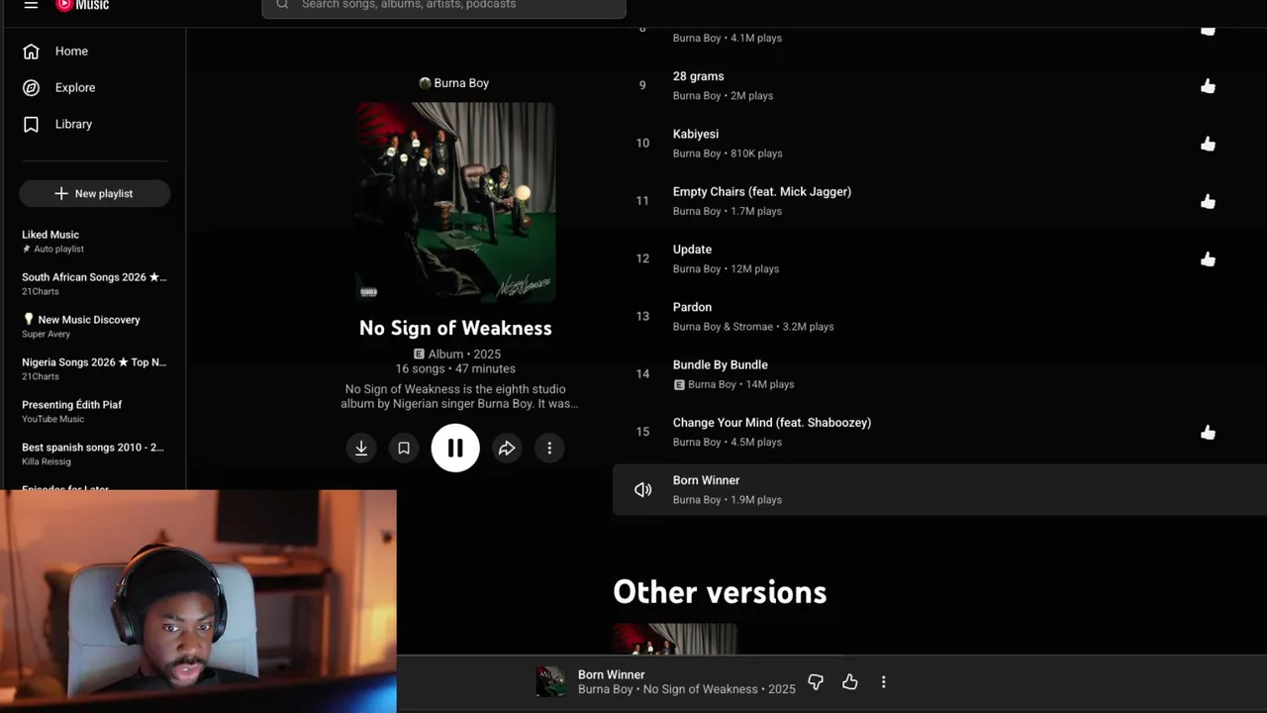1267x713 pixels.
Task: Toggle like on Change Your Mind
Action: point(1208,433)
